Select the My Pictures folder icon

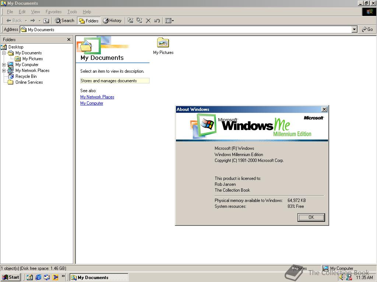click(163, 43)
